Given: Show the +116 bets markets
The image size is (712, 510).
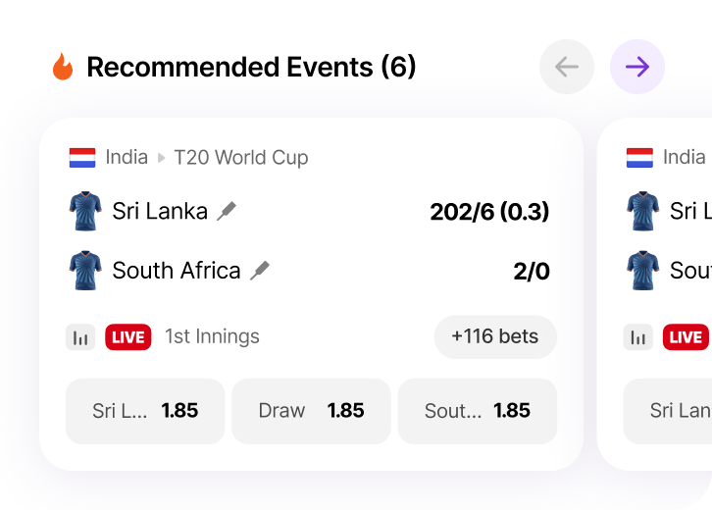Looking at the screenshot, I should coord(495,336).
